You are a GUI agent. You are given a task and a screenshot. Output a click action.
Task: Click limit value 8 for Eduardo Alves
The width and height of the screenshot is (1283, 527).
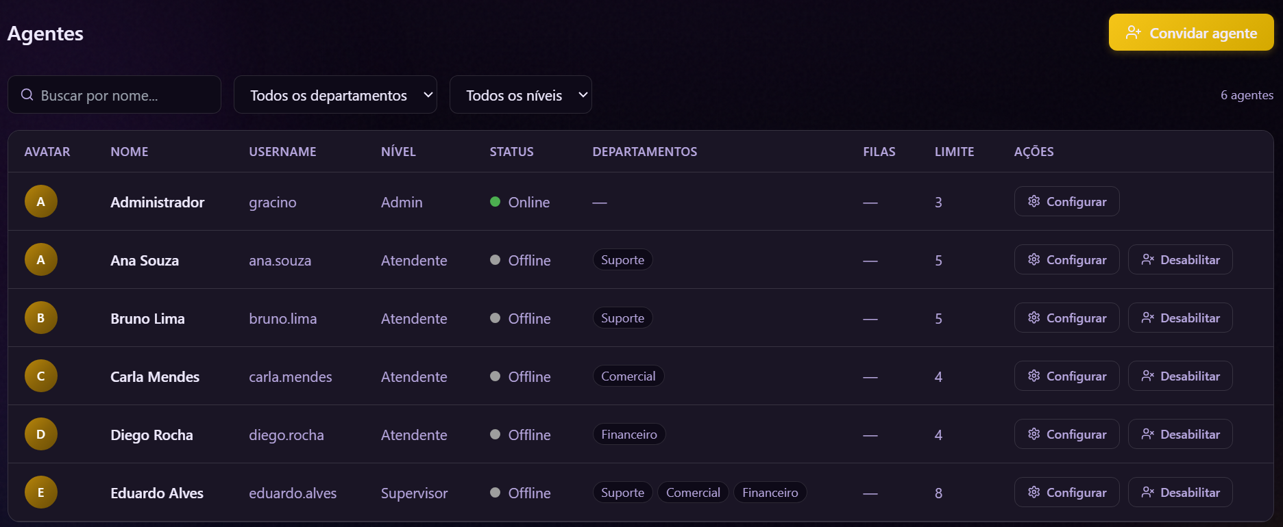pyautogui.click(x=938, y=493)
